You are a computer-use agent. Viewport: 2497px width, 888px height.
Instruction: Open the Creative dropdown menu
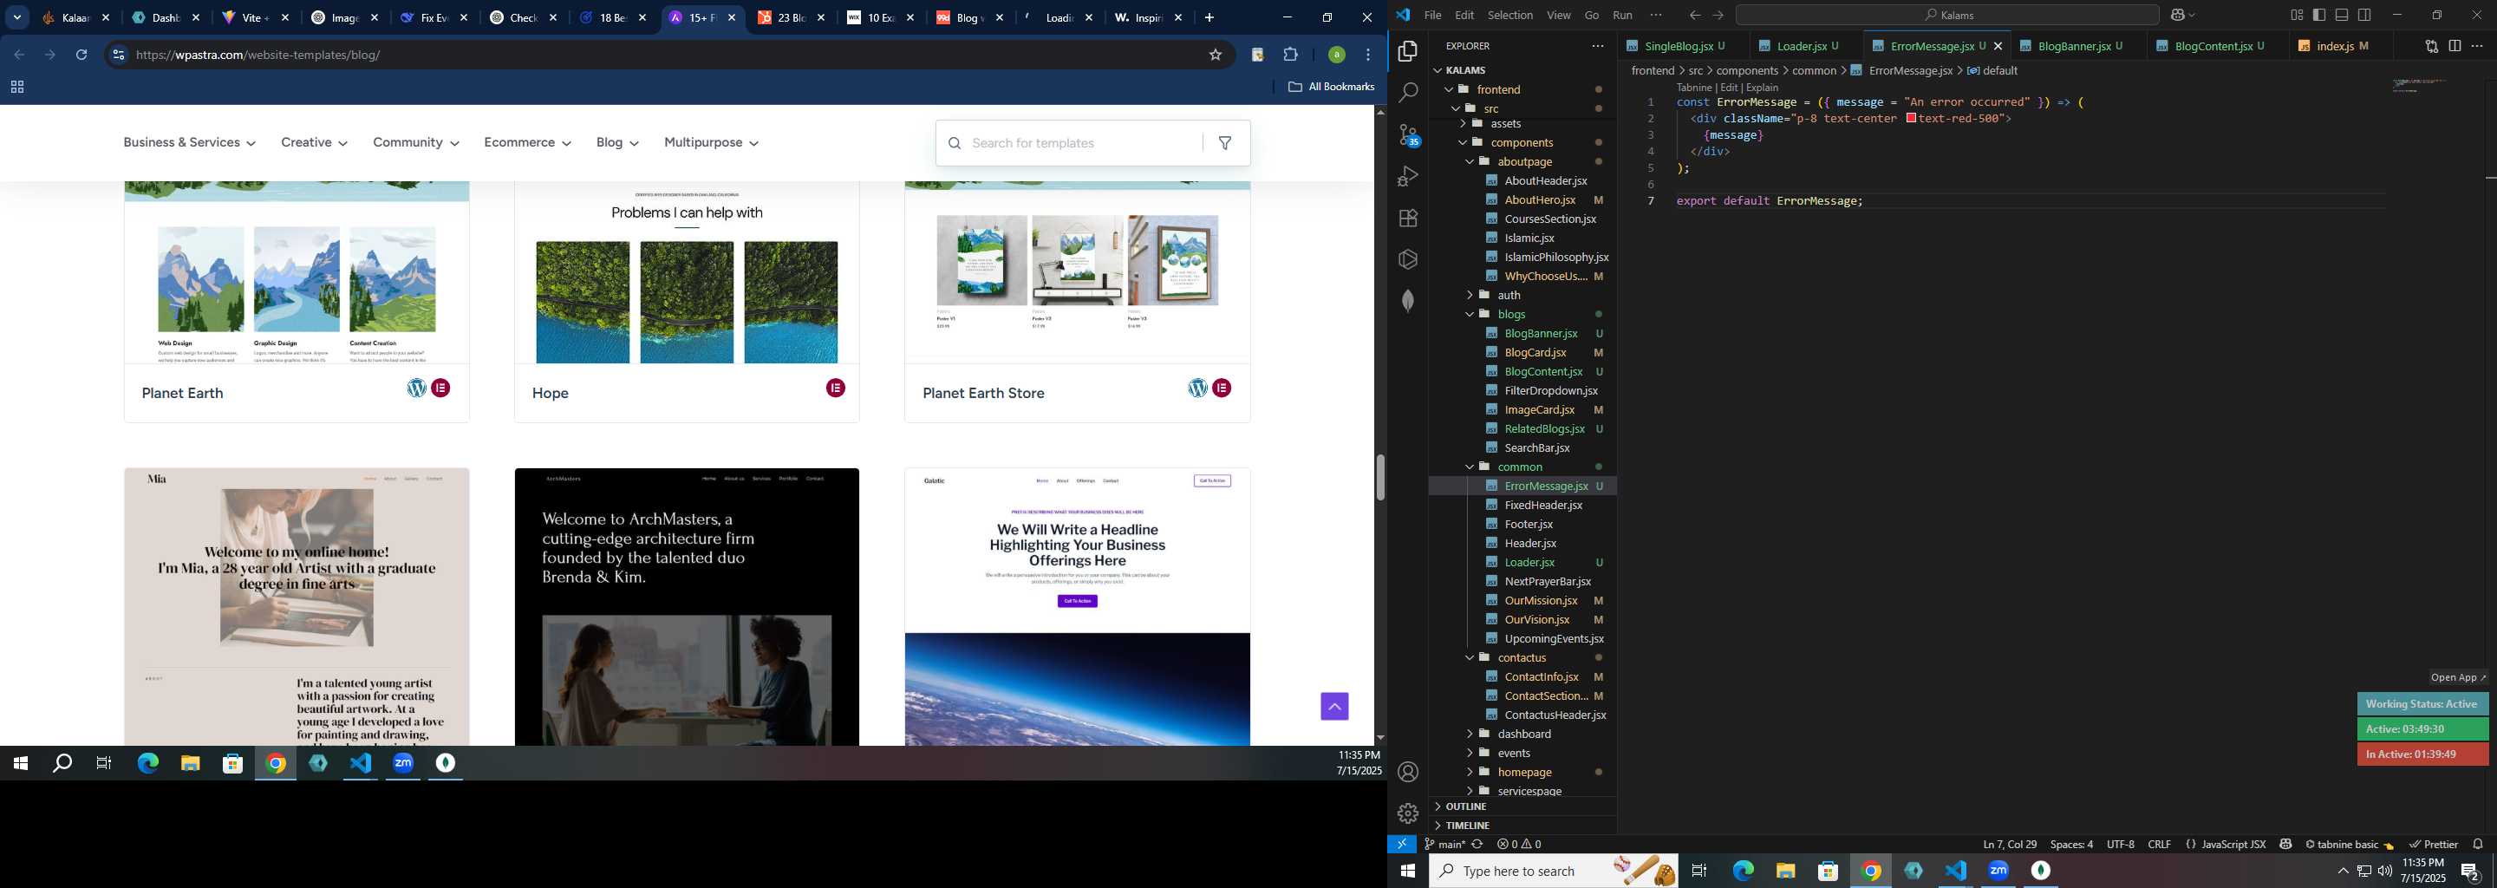pyautogui.click(x=314, y=142)
